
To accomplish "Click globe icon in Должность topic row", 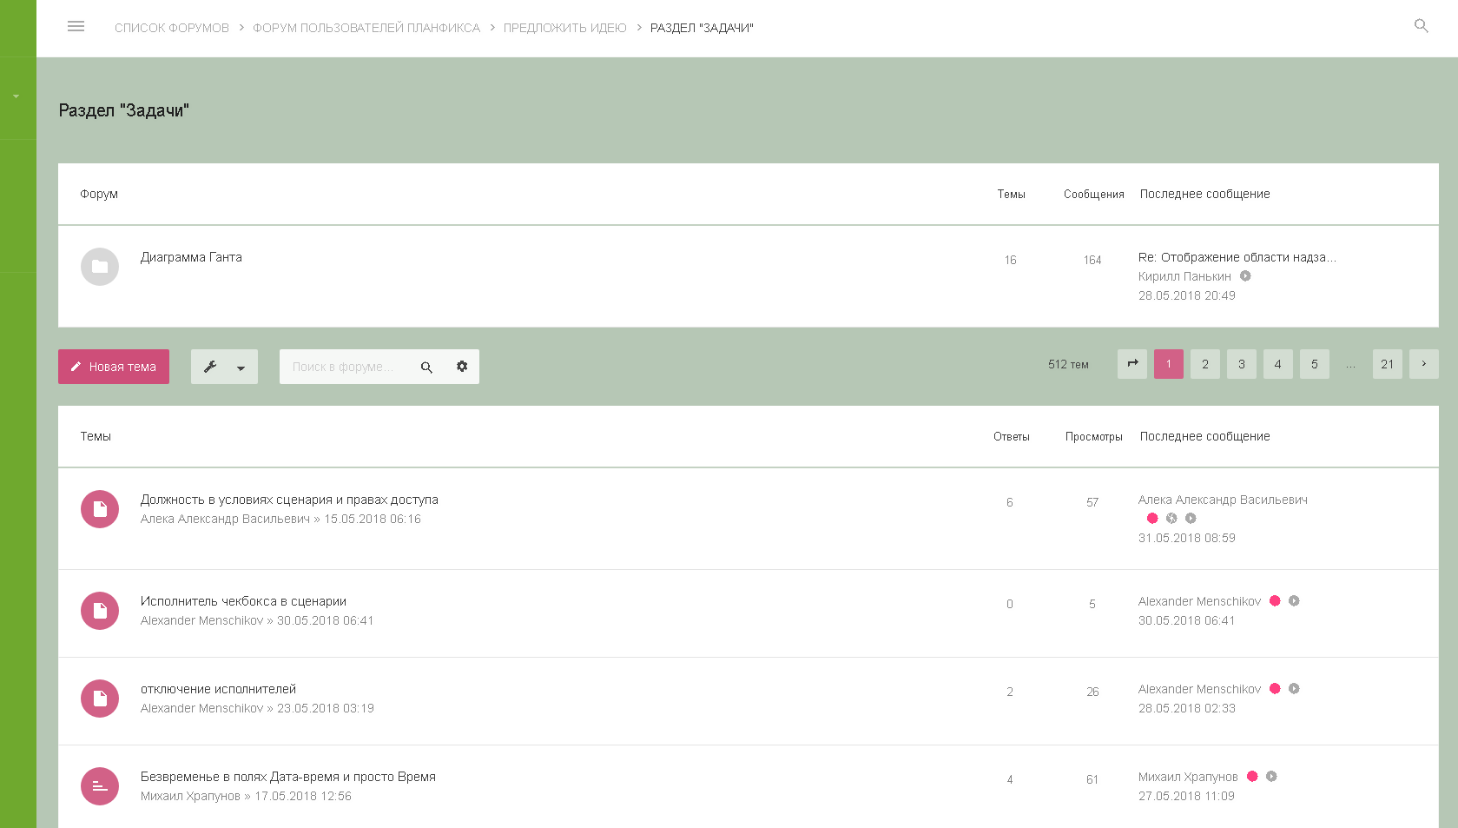I will (1171, 518).
